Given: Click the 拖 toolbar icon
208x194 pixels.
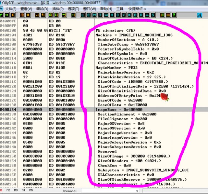Looking at the screenshot, I should tap(22, 15).
